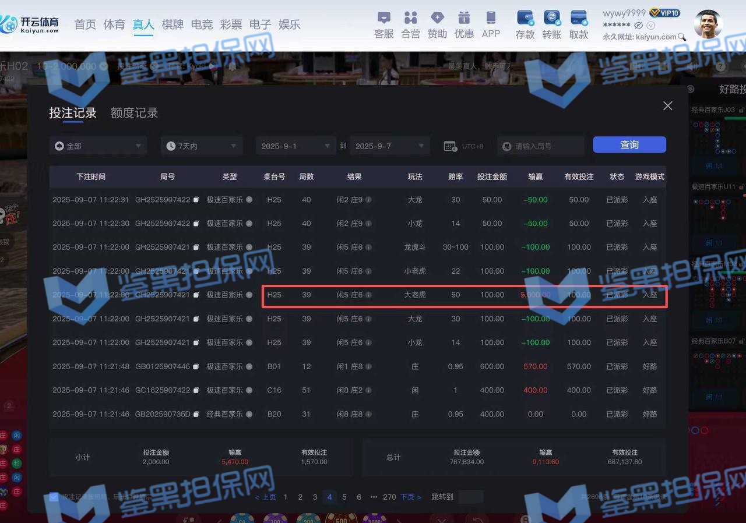Open the 客服 customer service icon

coord(383,18)
